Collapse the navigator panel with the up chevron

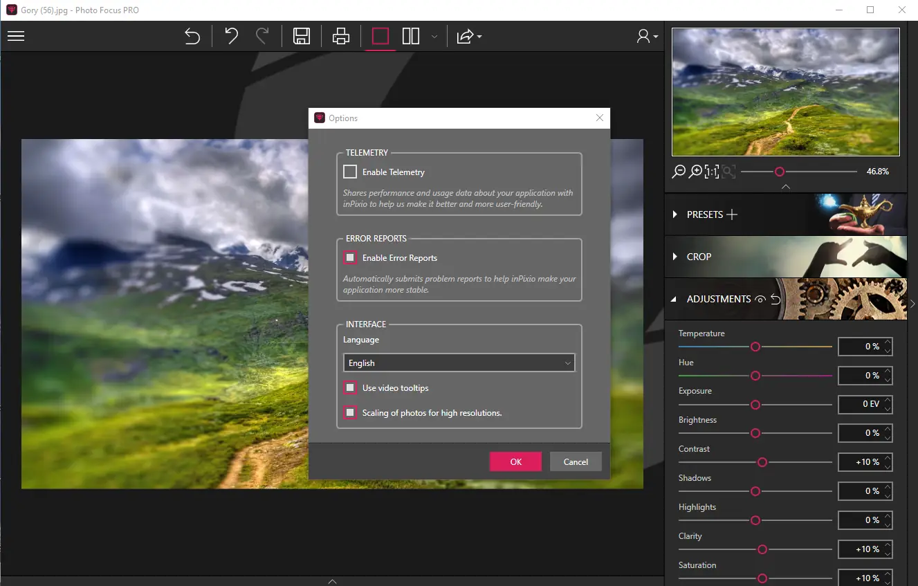coord(785,187)
